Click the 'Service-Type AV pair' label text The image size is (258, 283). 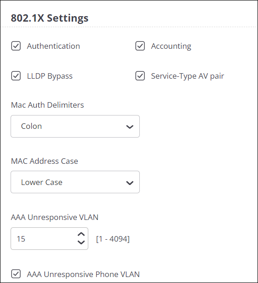tap(188, 76)
